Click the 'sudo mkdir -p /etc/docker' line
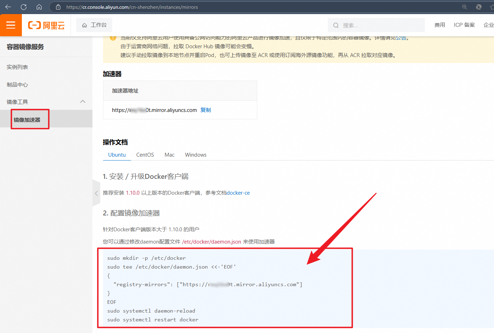 146,258
